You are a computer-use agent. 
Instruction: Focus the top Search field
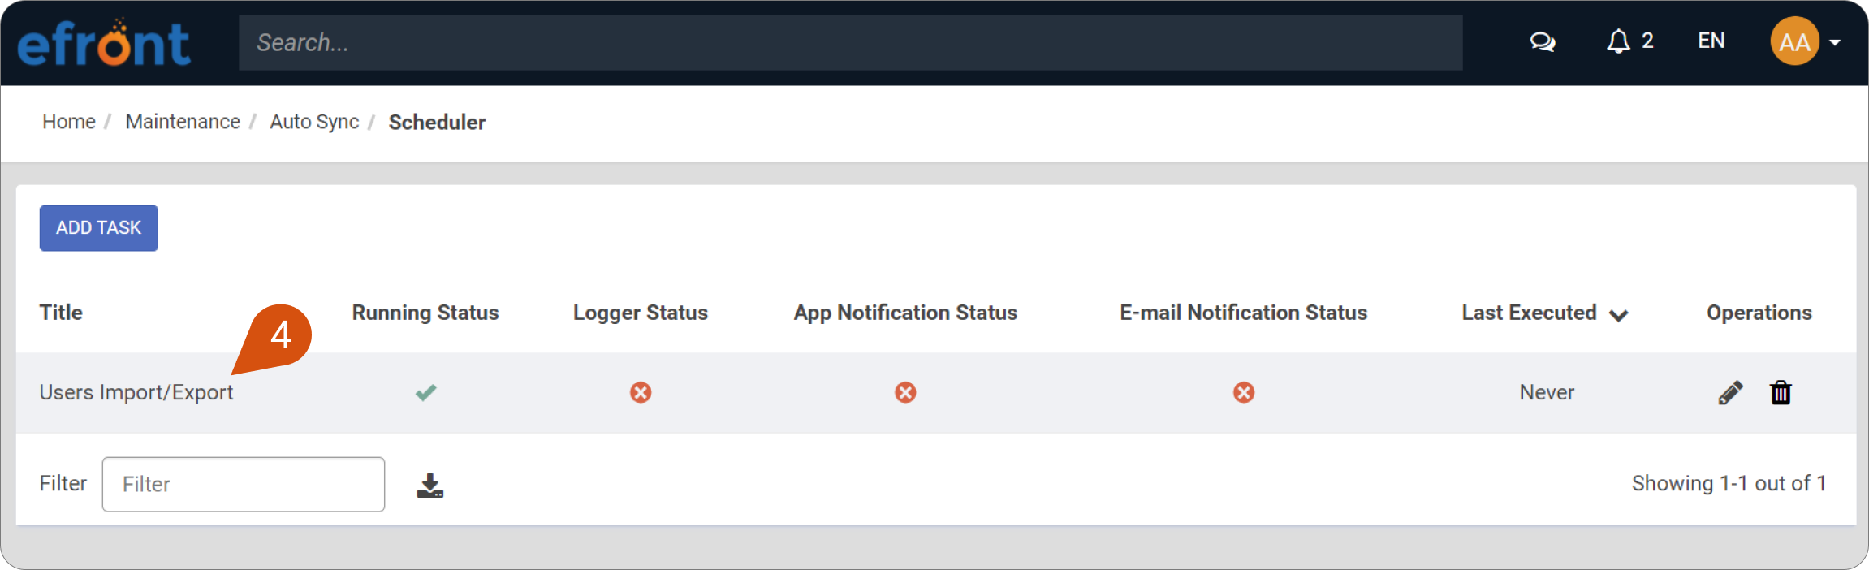pos(851,42)
